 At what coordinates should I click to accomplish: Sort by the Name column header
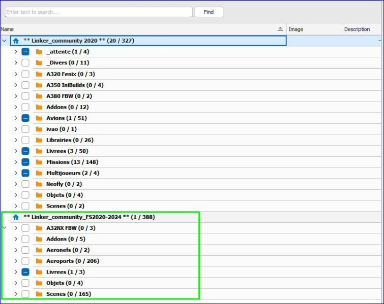(143, 29)
